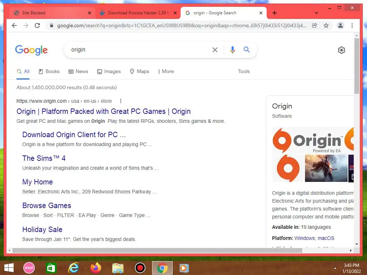Screen dimensions: 367x275
Task: Switch to the Site Blocked tab
Action: [x=52, y=13]
